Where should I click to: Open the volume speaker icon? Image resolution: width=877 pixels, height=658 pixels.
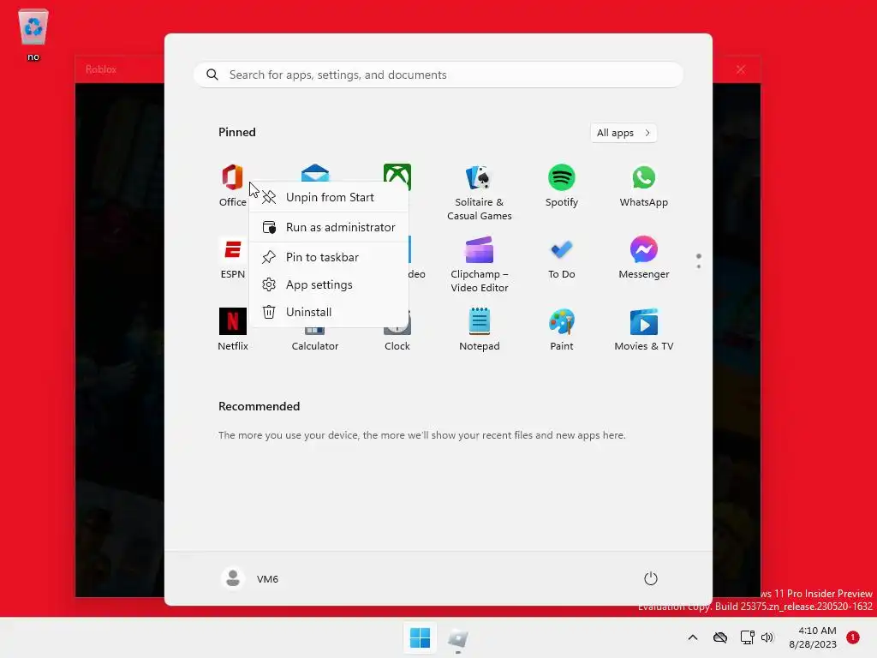pyautogui.click(x=767, y=637)
